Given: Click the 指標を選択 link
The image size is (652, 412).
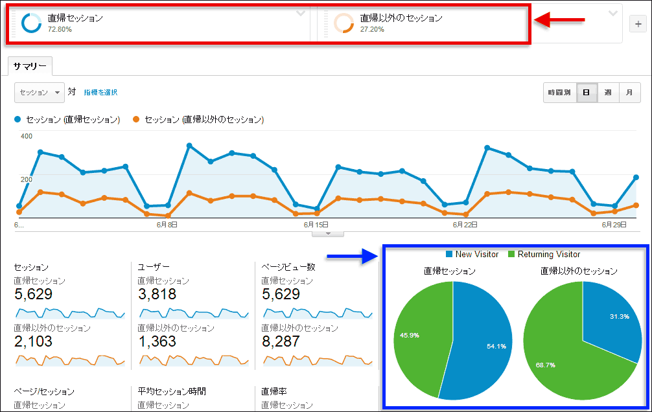Looking at the screenshot, I should point(100,93).
